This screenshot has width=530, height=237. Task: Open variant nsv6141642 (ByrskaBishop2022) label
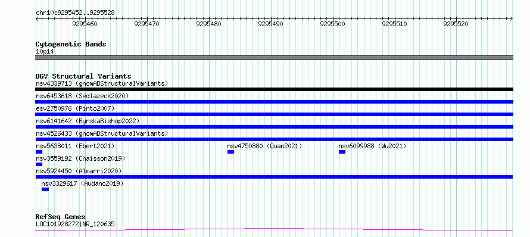click(88, 121)
